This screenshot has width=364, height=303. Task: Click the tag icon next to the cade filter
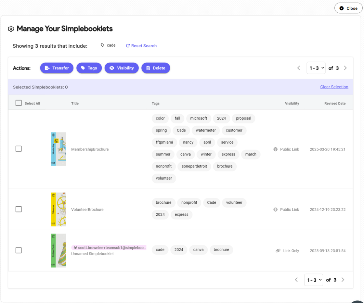102,45
